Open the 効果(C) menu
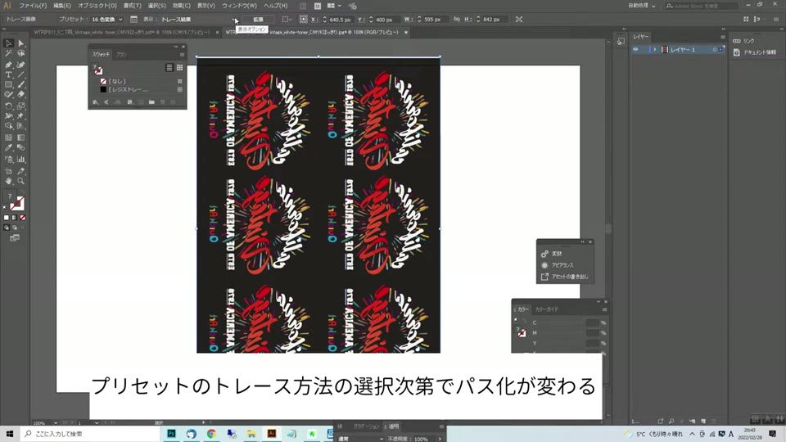786x442 pixels. coord(182,6)
